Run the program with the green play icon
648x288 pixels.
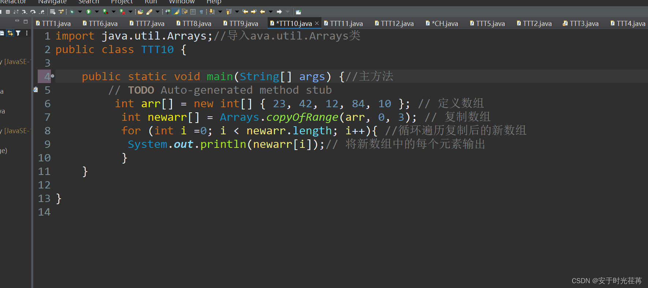pos(89,12)
